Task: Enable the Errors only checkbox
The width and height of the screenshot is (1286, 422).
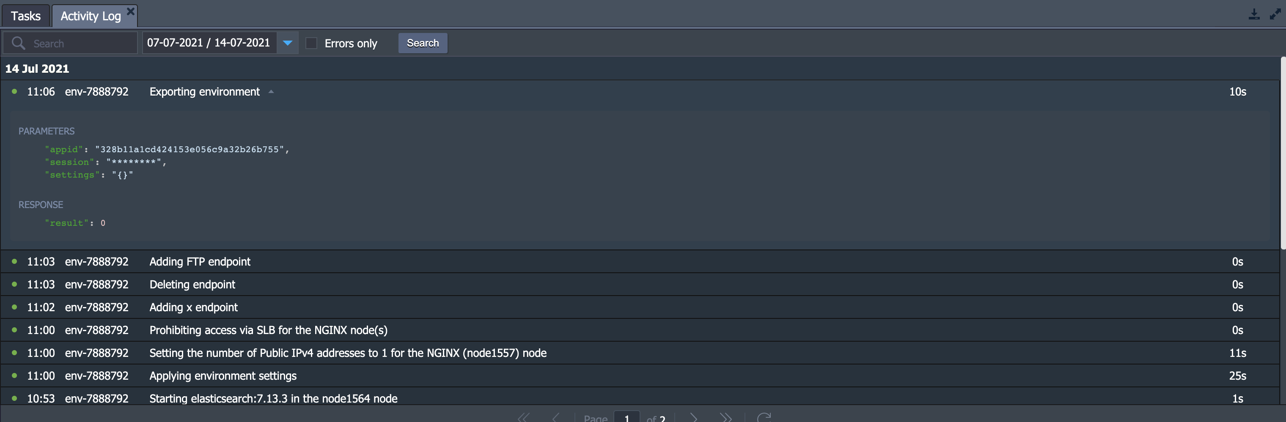Action: pyautogui.click(x=311, y=43)
